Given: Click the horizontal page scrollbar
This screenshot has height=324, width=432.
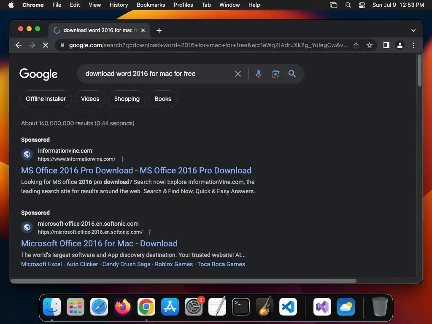Looking at the screenshot, I should [x=184, y=281].
